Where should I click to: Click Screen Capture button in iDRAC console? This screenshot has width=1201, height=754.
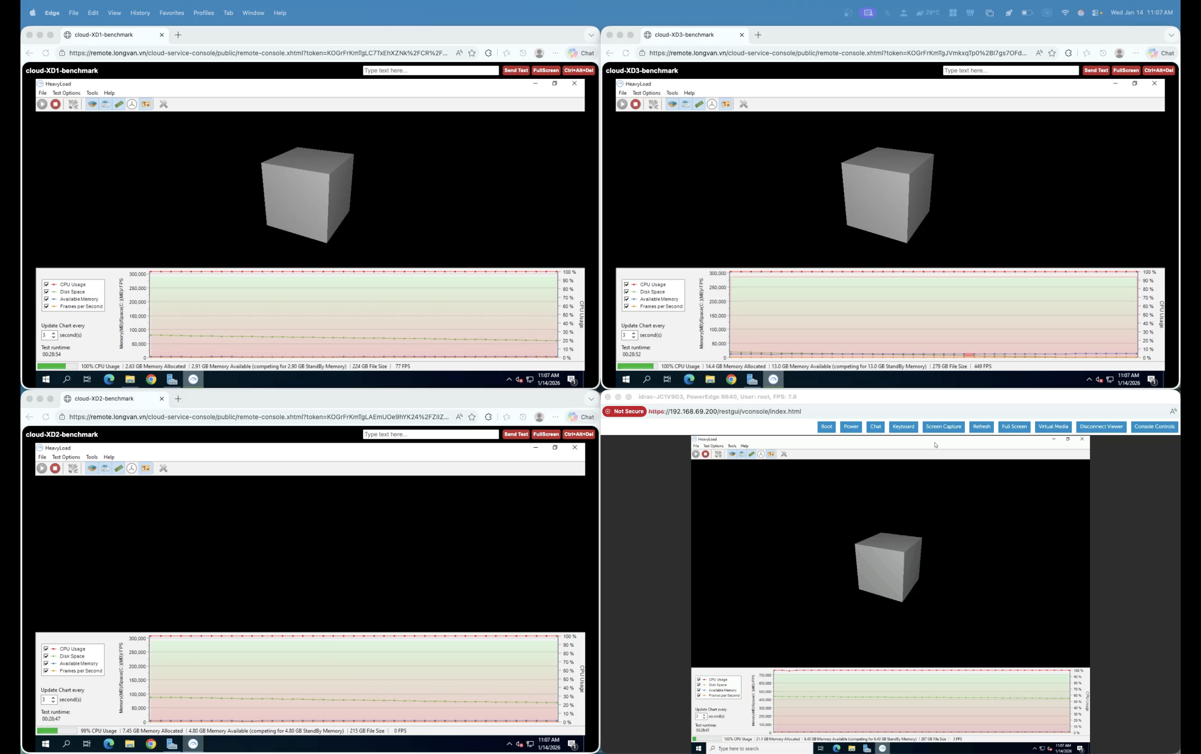(x=943, y=426)
